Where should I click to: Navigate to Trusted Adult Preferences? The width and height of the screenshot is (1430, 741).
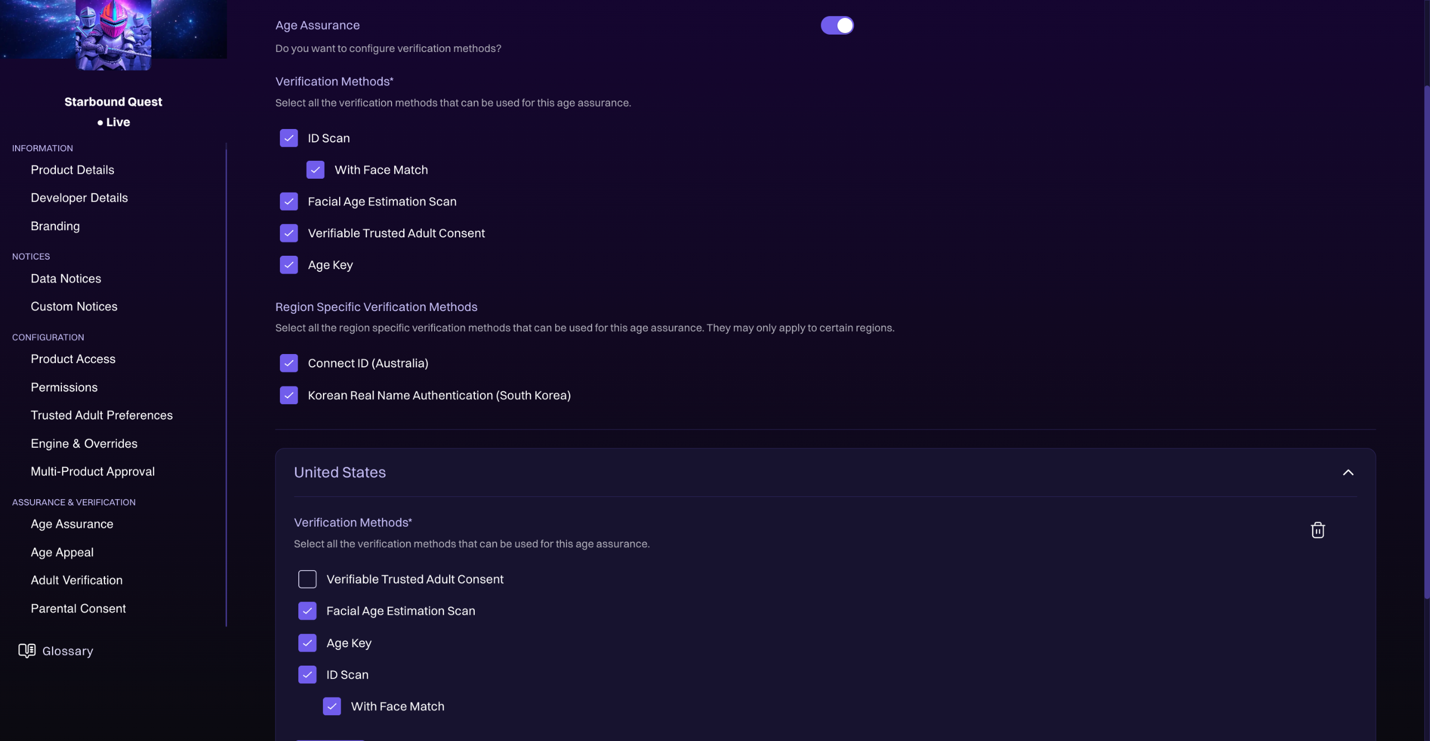[101, 415]
